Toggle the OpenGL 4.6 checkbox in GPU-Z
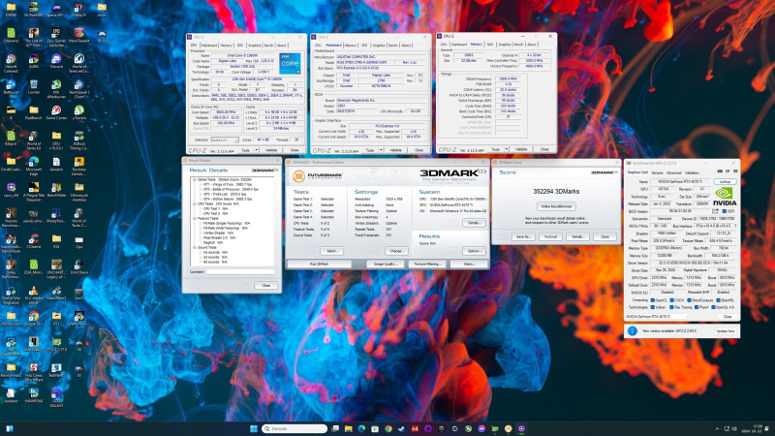 point(713,307)
